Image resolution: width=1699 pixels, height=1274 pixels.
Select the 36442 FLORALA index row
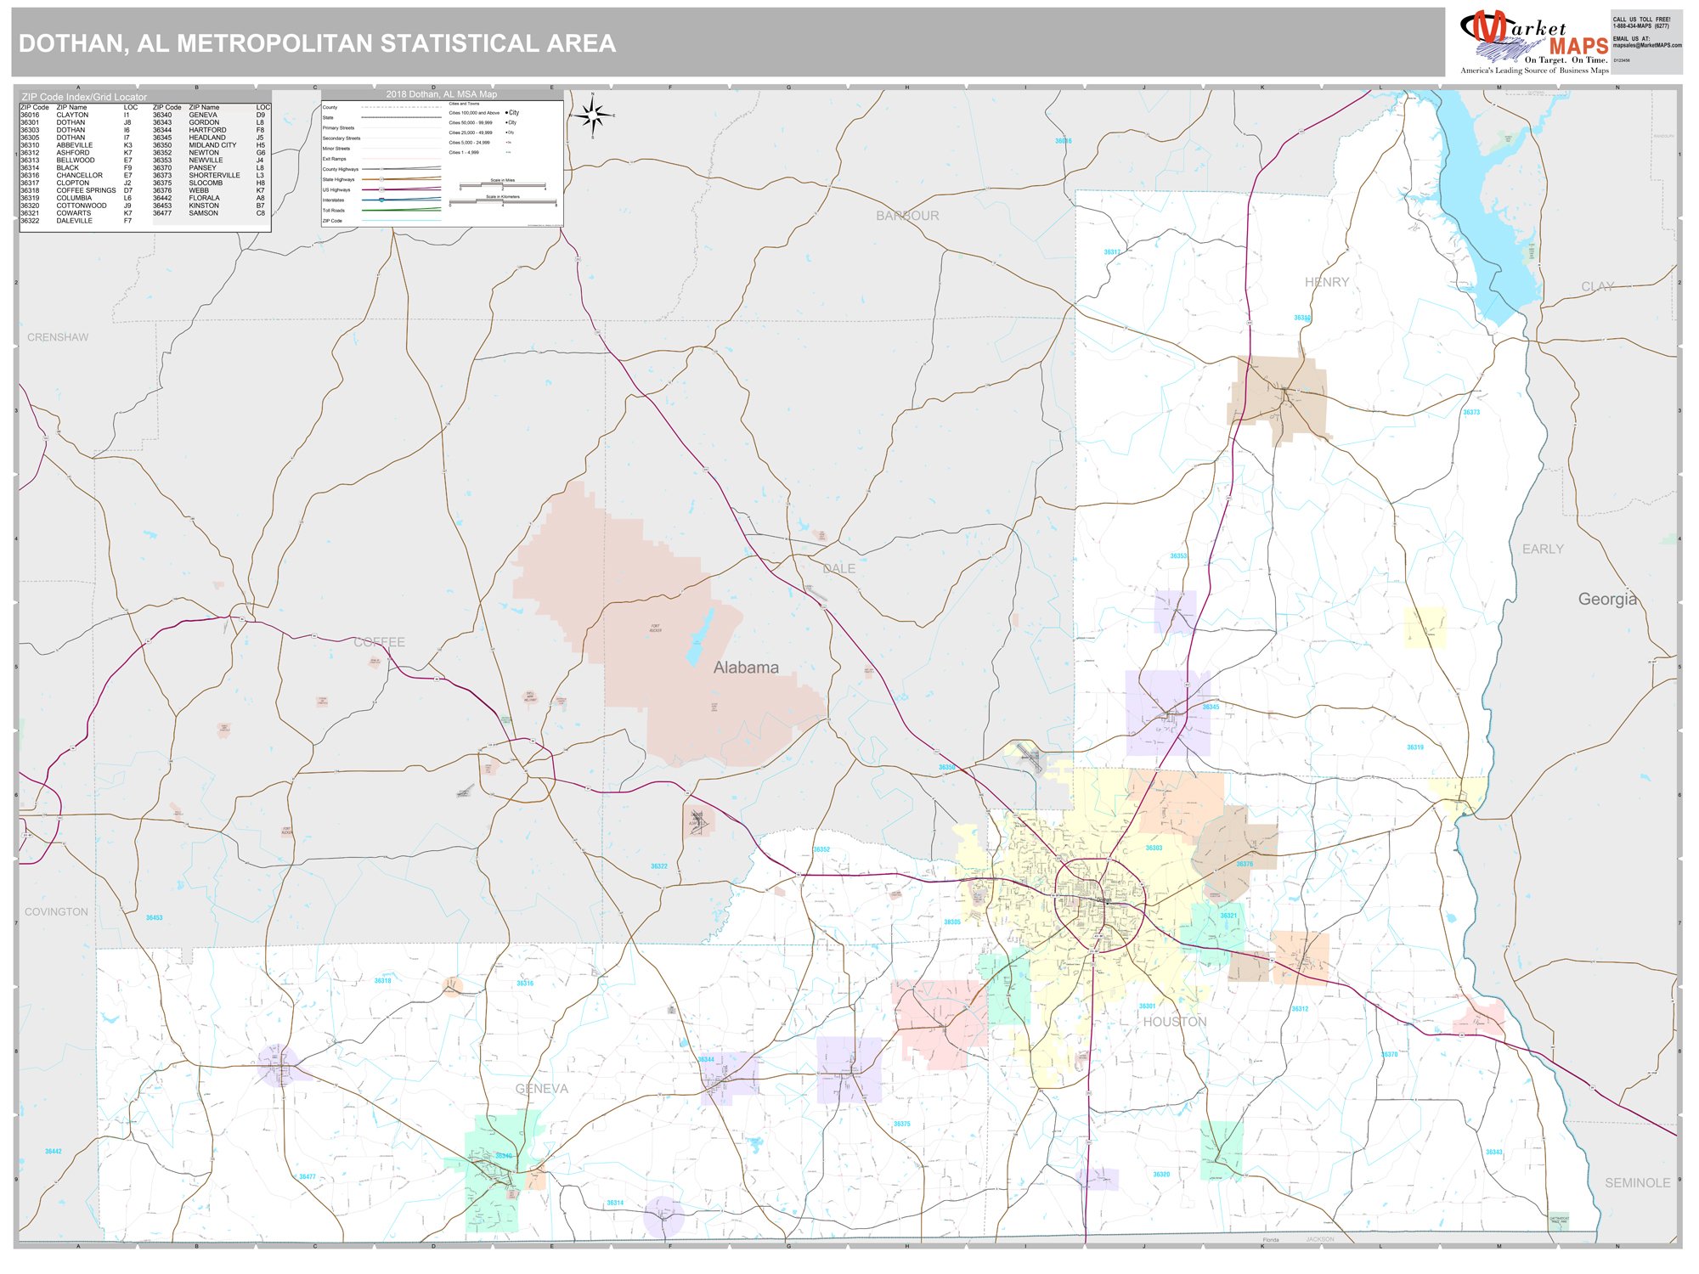tap(209, 198)
